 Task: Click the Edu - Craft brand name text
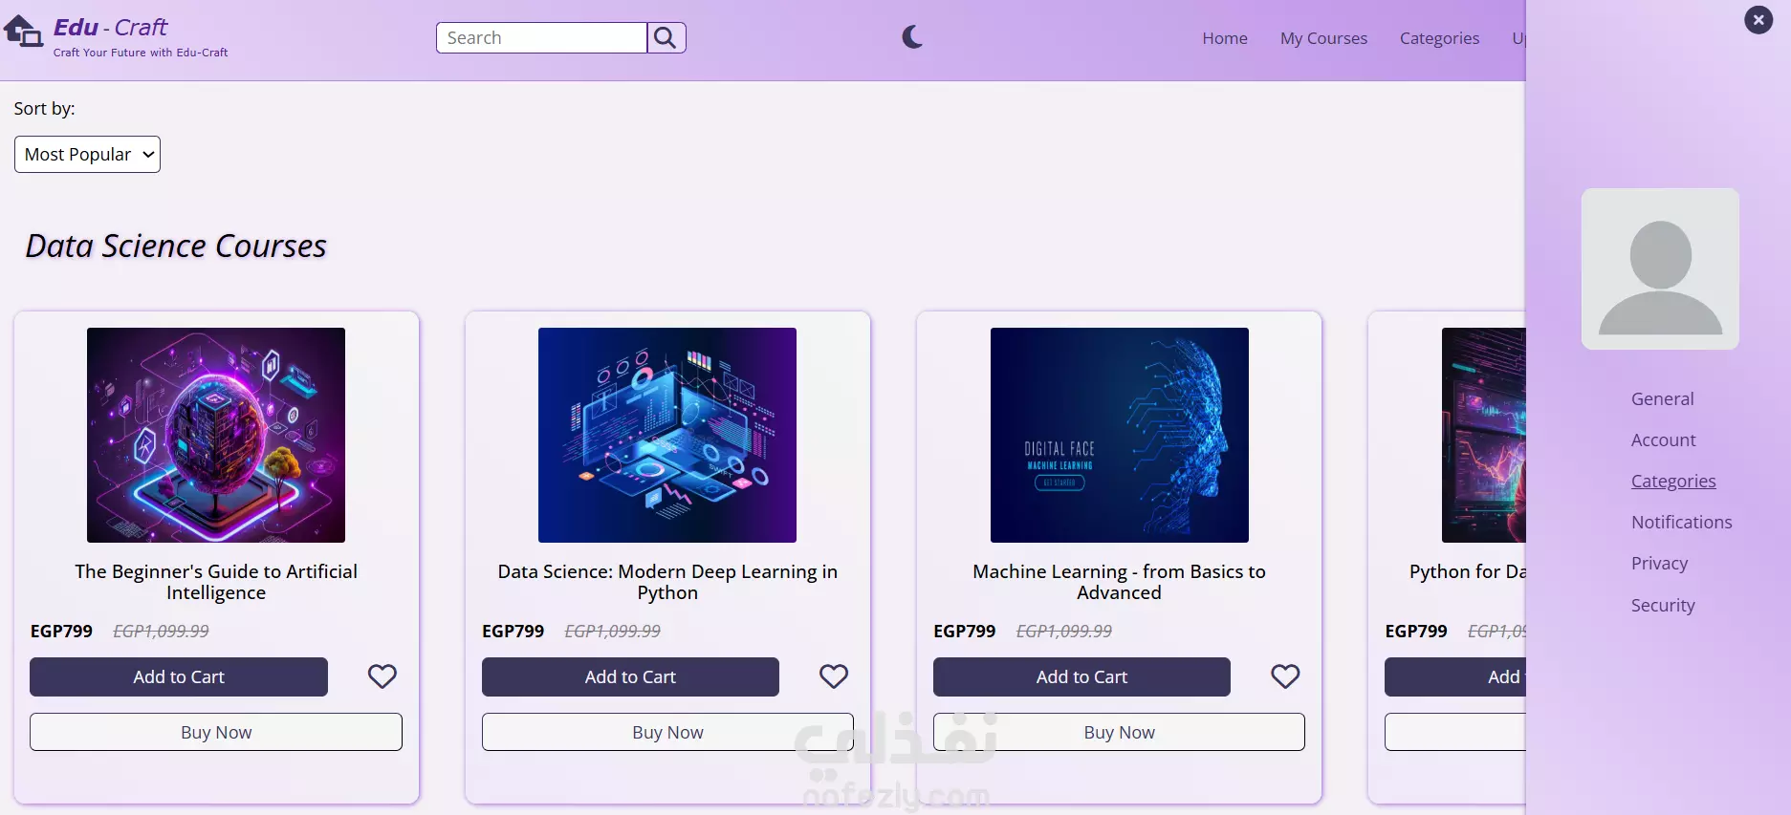tap(110, 28)
